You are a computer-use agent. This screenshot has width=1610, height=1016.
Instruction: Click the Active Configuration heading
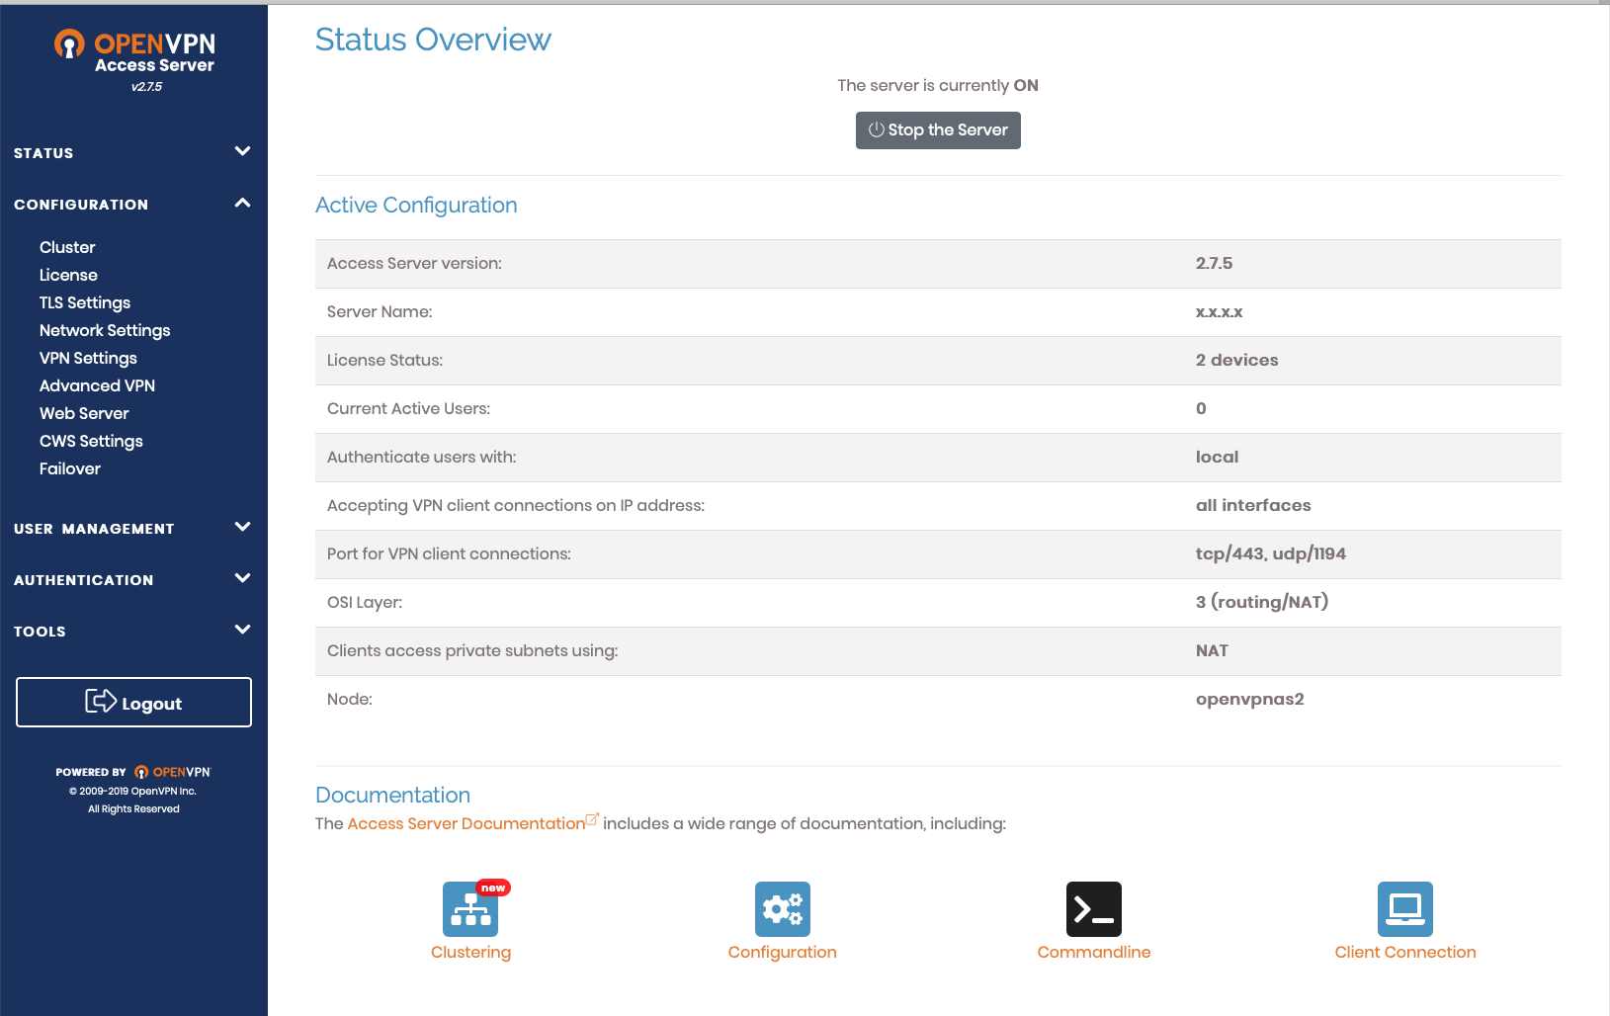pyautogui.click(x=416, y=205)
